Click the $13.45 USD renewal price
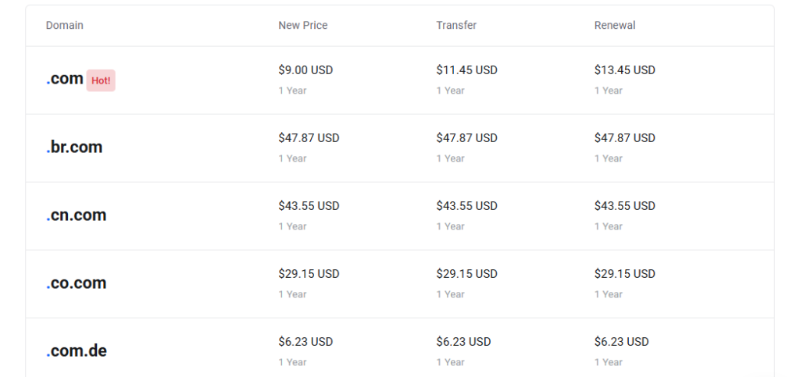800x377 pixels. (x=624, y=70)
